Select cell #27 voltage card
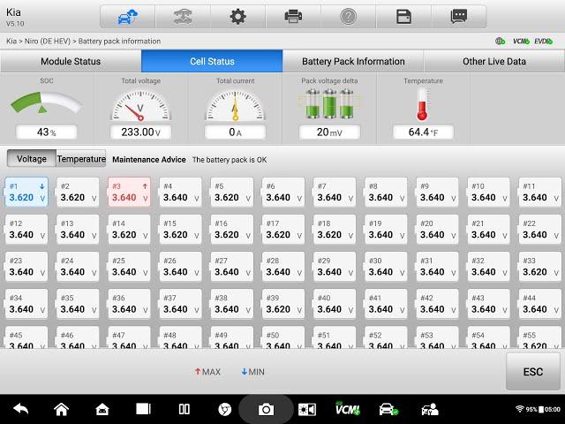The width and height of the screenshot is (565, 424). (231, 267)
